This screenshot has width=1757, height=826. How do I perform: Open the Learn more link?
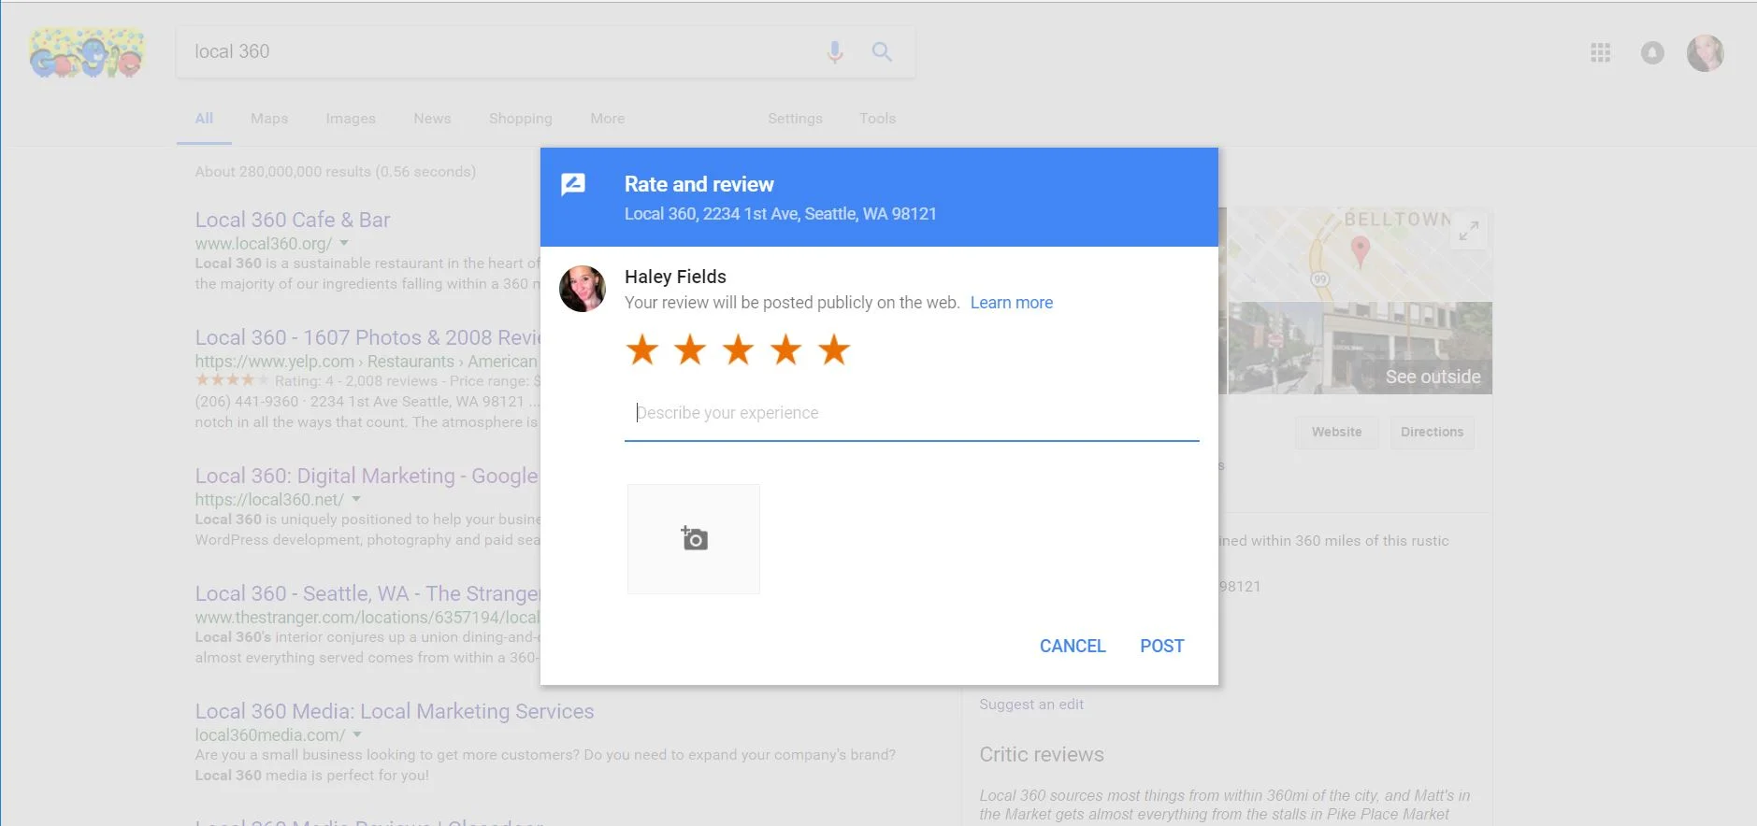(x=1012, y=303)
